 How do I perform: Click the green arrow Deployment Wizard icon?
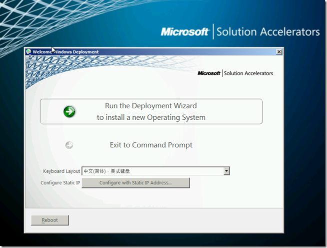[69, 112]
